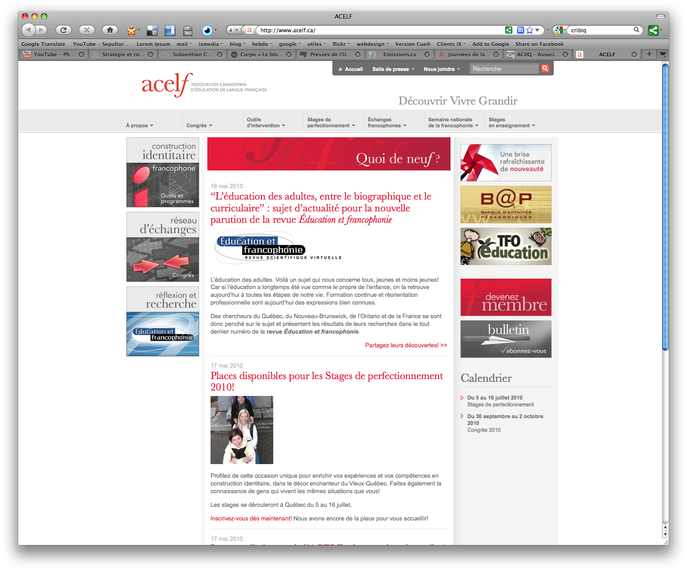Expand Stages de perfectionnement navigation menu

click(x=331, y=123)
